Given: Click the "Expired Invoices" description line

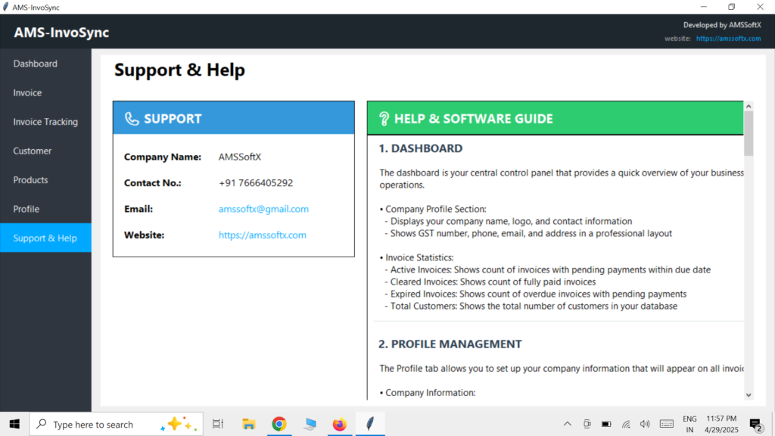Looking at the screenshot, I should (536, 294).
